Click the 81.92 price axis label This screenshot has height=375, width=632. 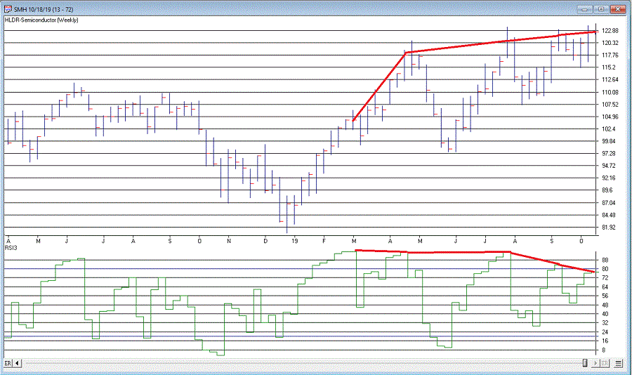[609, 228]
